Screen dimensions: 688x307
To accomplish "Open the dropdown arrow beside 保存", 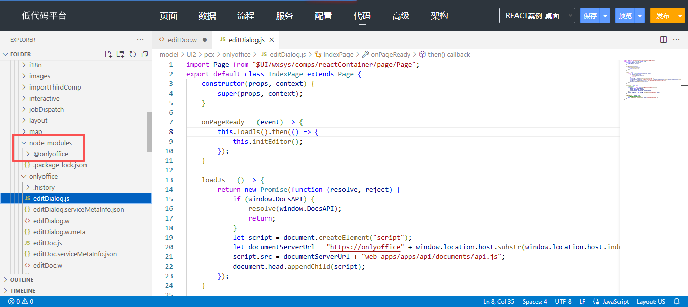I will click(x=605, y=16).
